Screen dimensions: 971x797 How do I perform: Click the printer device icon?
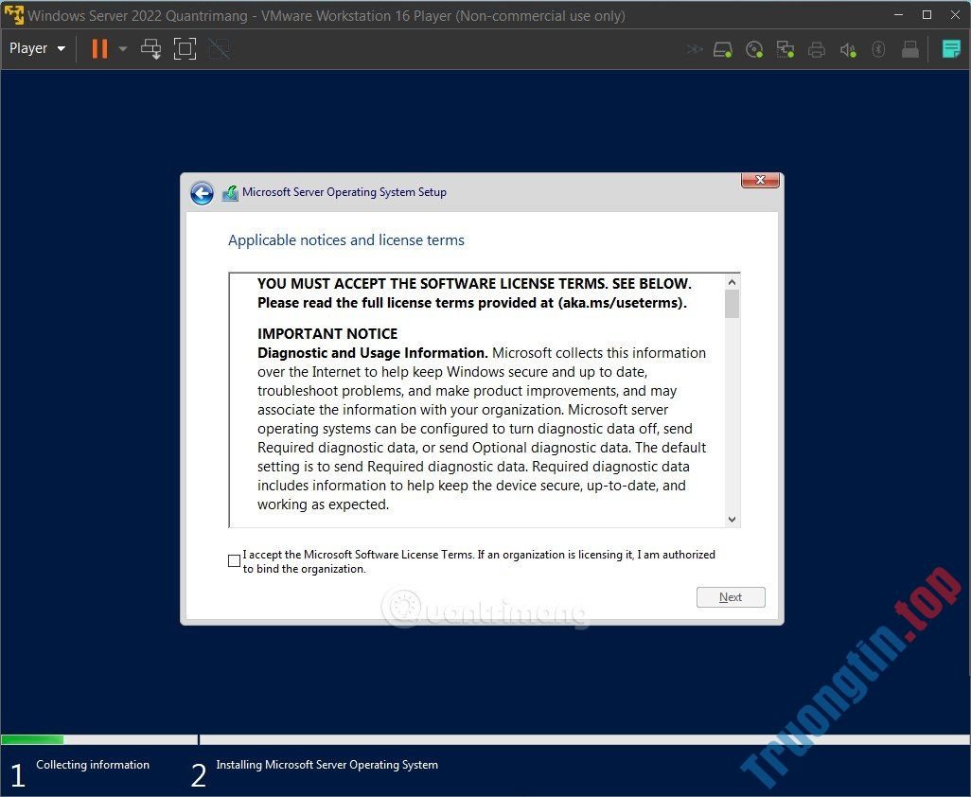pyautogui.click(x=815, y=48)
